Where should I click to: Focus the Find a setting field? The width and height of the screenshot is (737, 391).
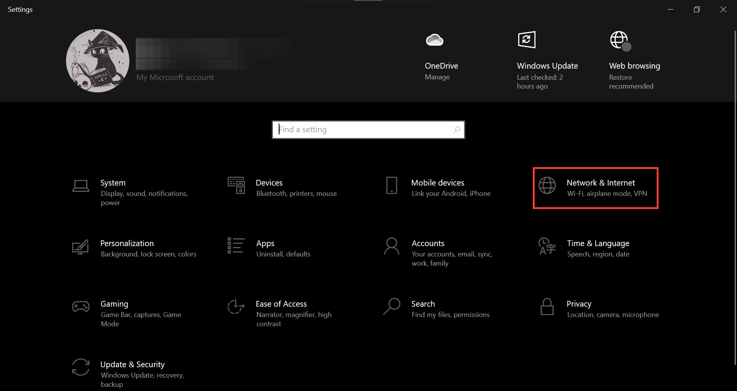pyautogui.click(x=368, y=130)
